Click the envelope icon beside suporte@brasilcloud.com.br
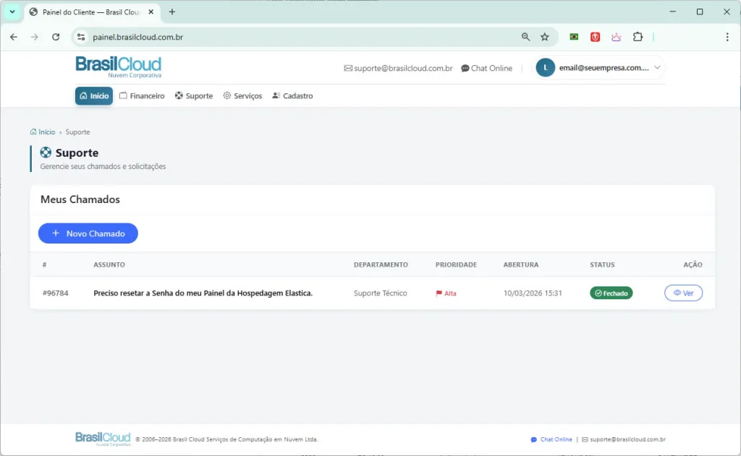Screen dimensions: 741x456 [349, 68]
